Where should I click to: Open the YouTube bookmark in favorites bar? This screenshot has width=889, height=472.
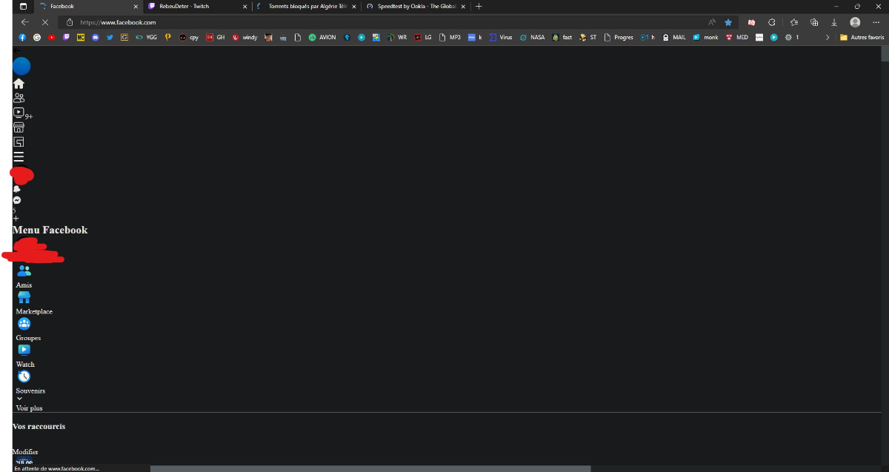click(x=51, y=37)
